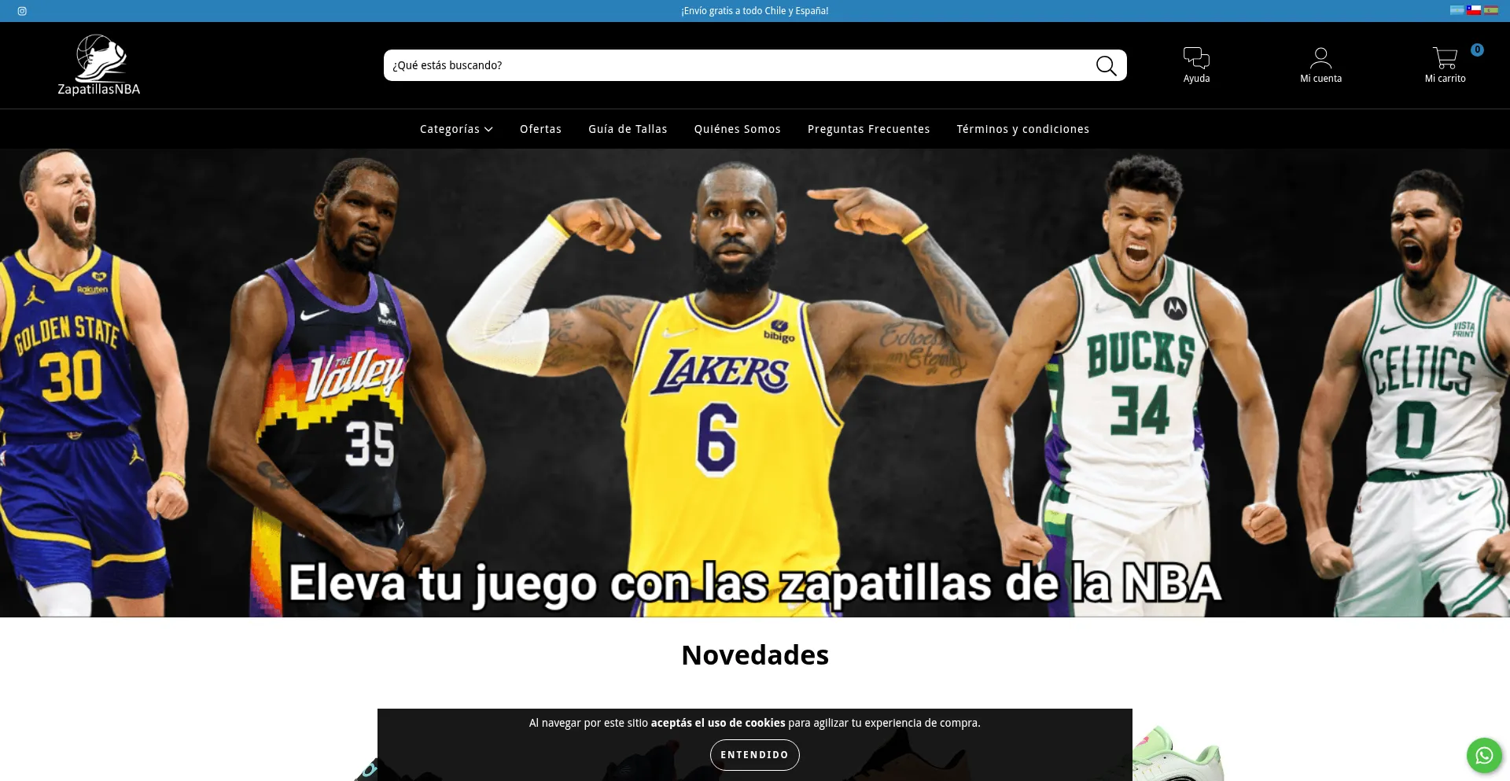
Task: Open the Mi carrito cart icon
Action: click(1445, 57)
